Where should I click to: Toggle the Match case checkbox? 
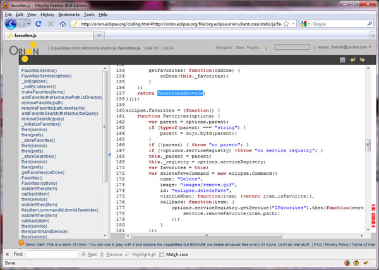coord(161,254)
